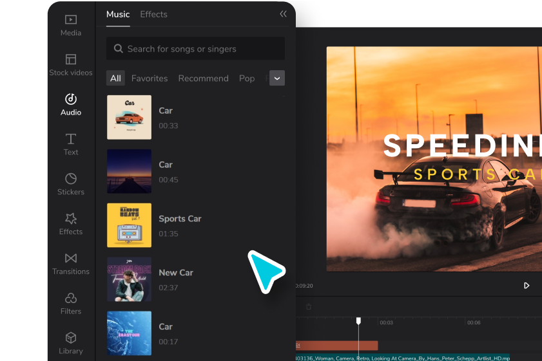Select the orange clip on the timeline
Screen dimensions: 542x361
coord(337,346)
